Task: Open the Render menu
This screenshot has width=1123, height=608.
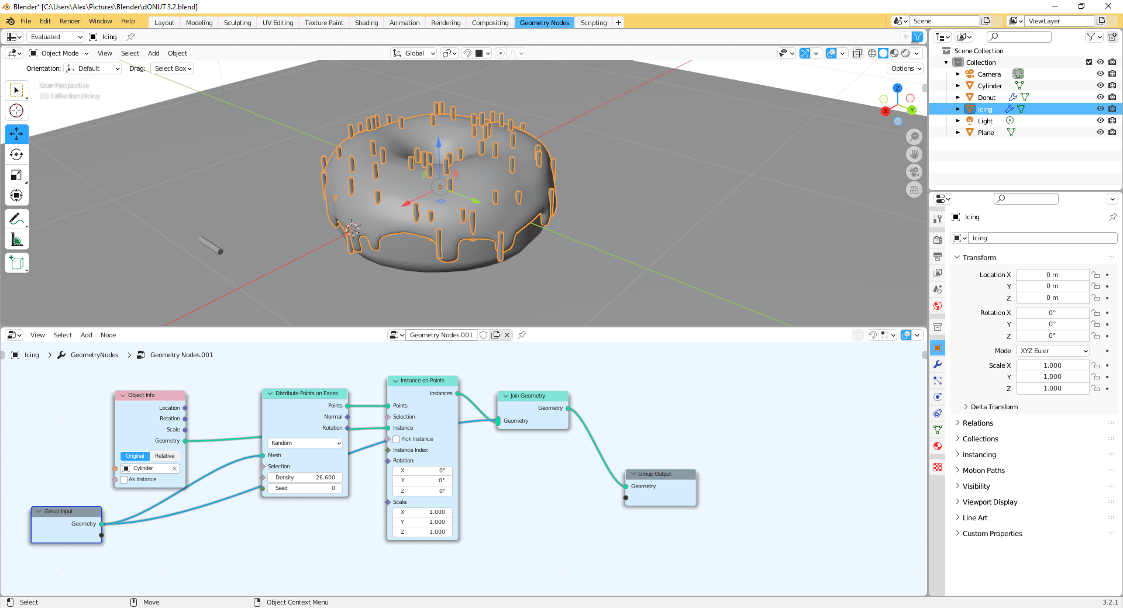Action: click(x=70, y=21)
